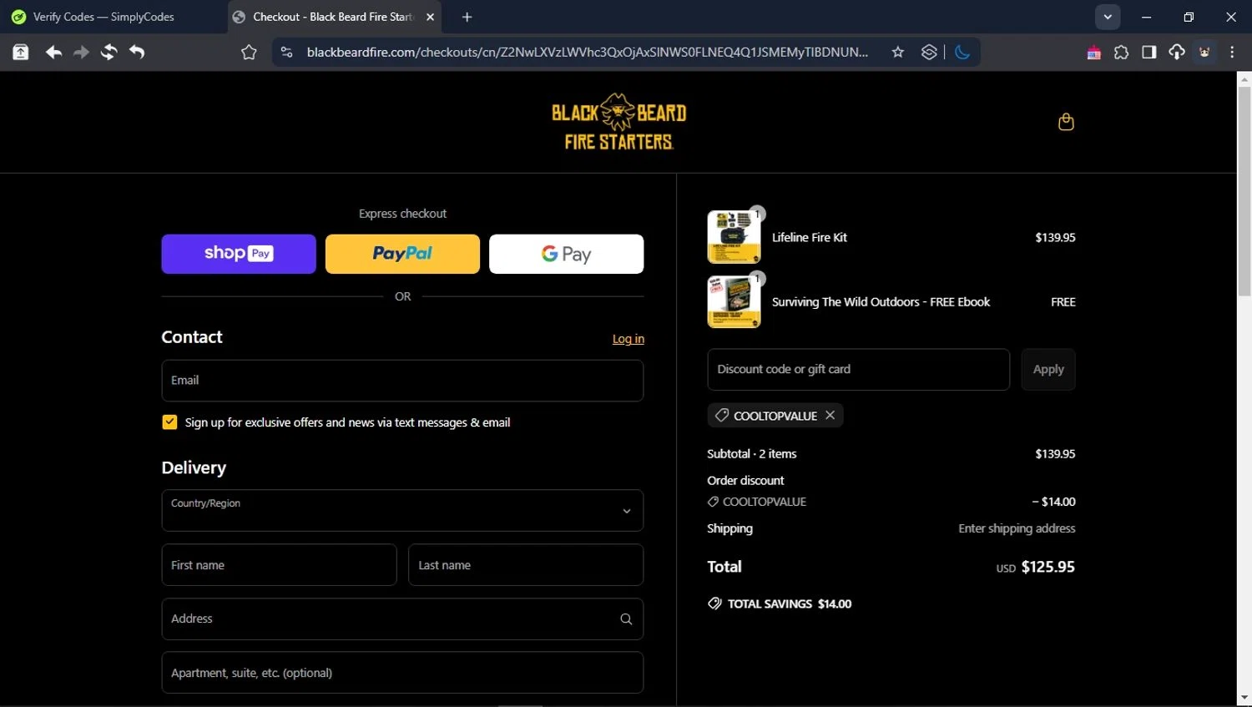Click the Apartment, suite optional field
The image size is (1252, 707).
[x=402, y=673]
